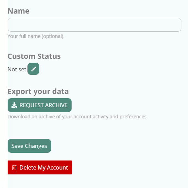Click the 'Download an archive' description text
This screenshot has height=188, width=188.
(77, 117)
